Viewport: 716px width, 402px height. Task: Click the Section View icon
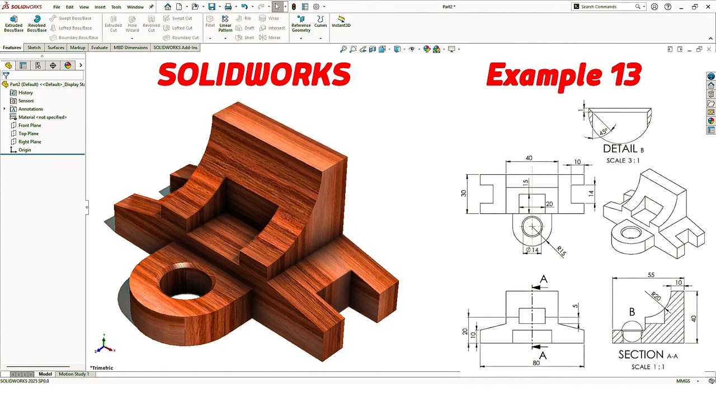pyautogui.click(x=373, y=49)
